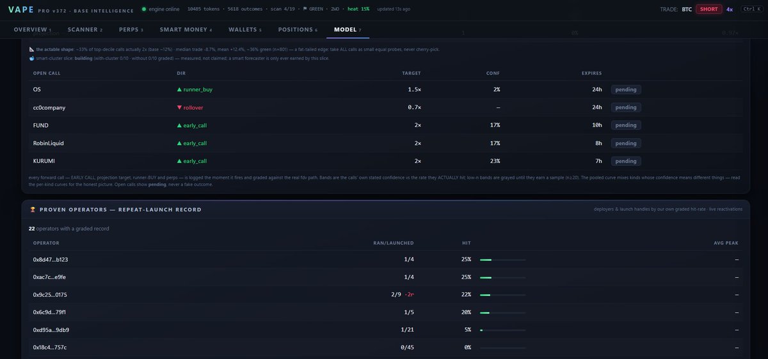Click operator 0x9c25…0175
This screenshot has width=768, height=359.
(x=50, y=295)
